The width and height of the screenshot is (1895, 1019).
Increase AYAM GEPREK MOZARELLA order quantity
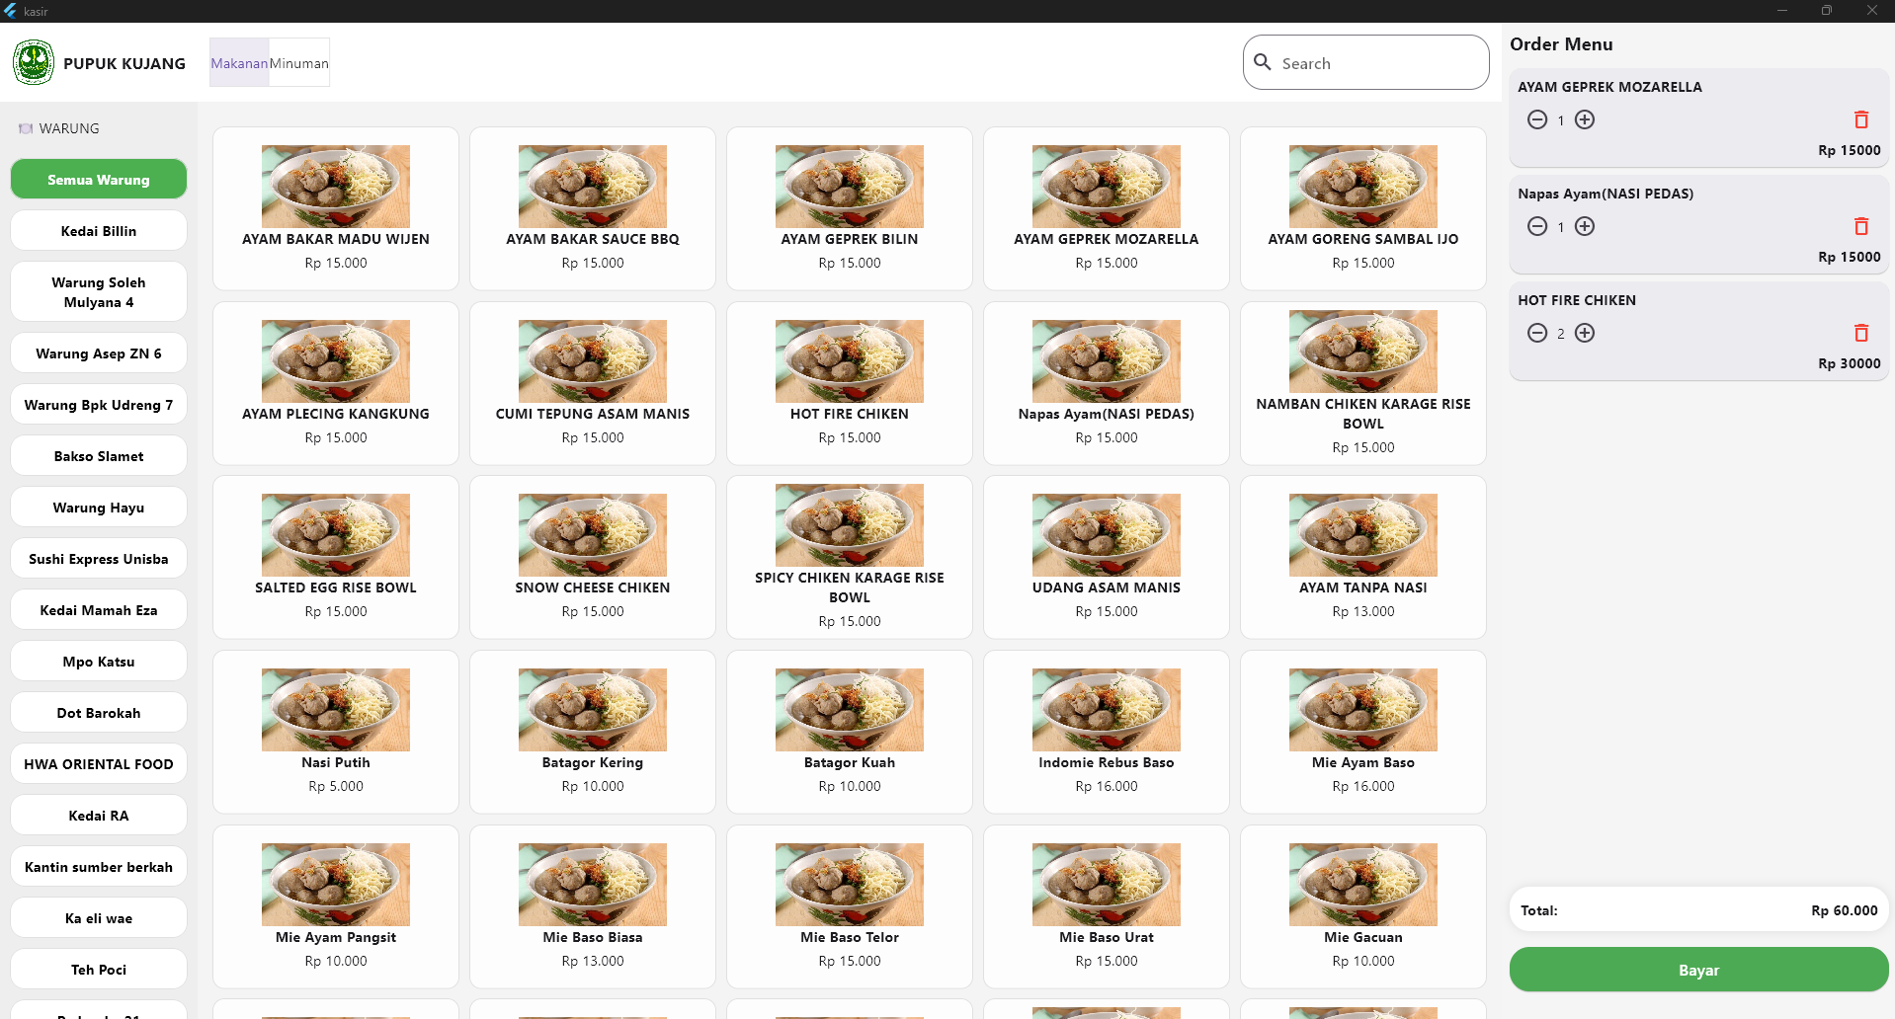[1585, 119]
